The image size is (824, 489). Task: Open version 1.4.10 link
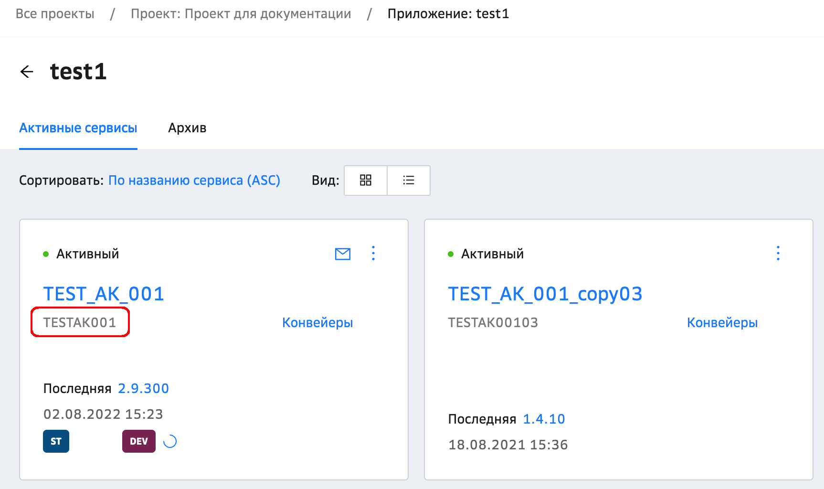click(x=544, y=419)
